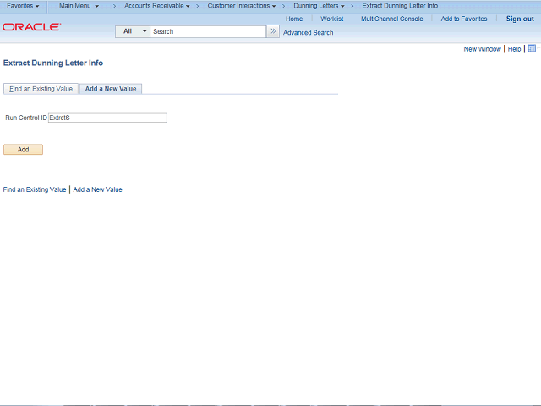Image resolution: width=541 pixels, height=406 pixels.
Task: Click bottom Add a New Value link
Action: [98, 189]
